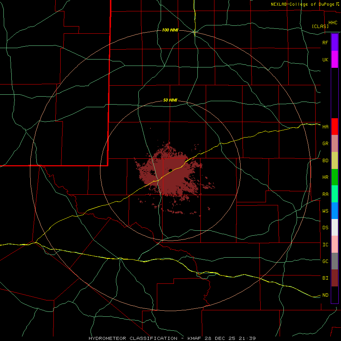The height and width of the screenshot is (341, 341).
Task: Click the 50 NMI range ring label
Action: pyautogui.click(x=170, y=100)
